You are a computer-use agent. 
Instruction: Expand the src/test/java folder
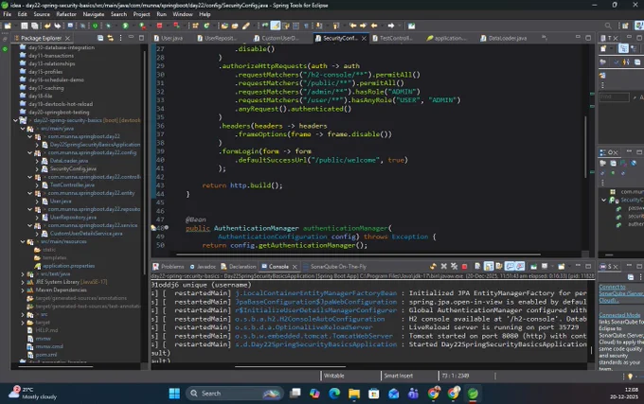coord(23,274)
